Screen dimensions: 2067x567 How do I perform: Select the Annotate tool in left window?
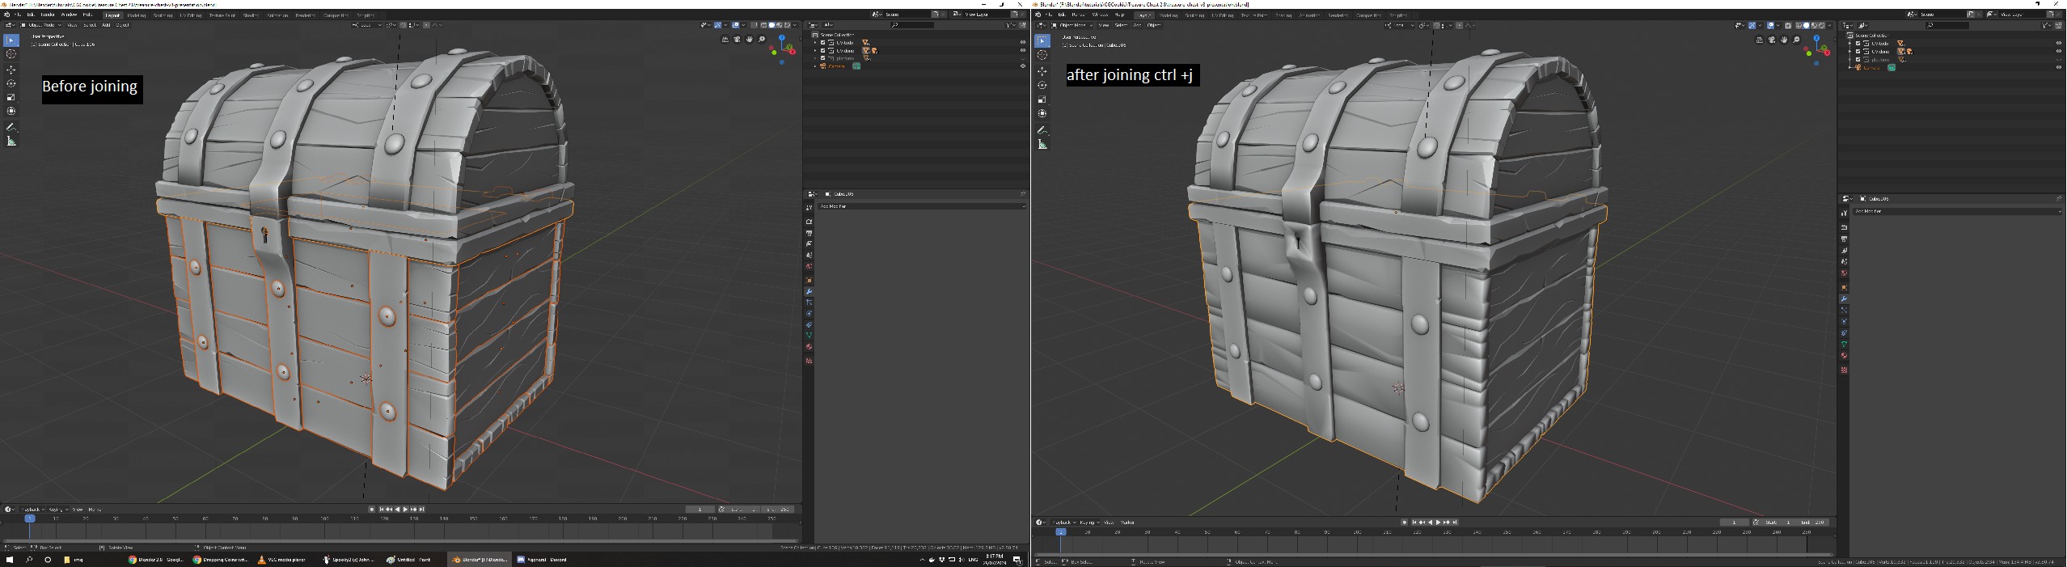[11, 127]
